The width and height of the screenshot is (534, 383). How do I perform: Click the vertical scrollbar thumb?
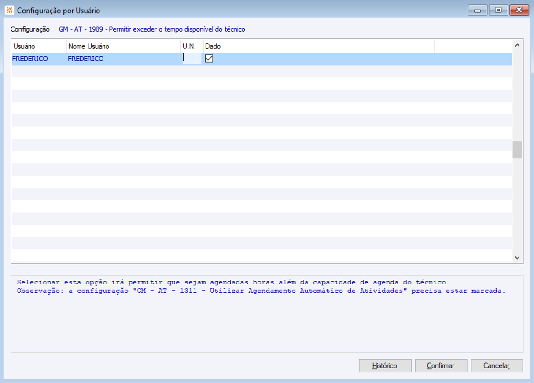tap(517, 150)
